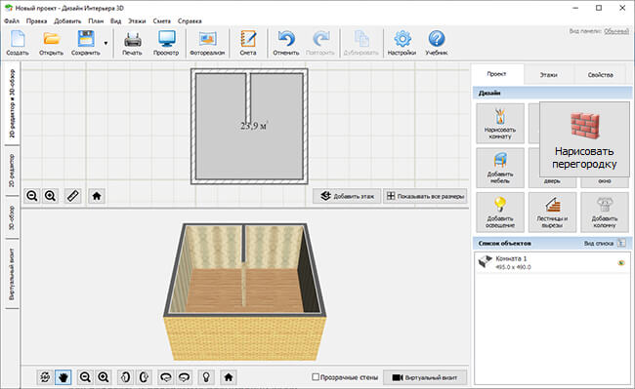Undo the last action with Отменить
This screenshot has width=635, height=389.
click(286, 43)
